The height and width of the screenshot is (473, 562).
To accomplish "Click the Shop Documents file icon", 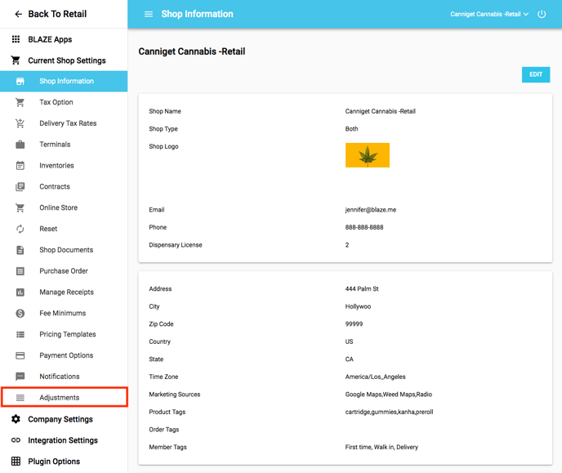I will [x=20, y=250].
